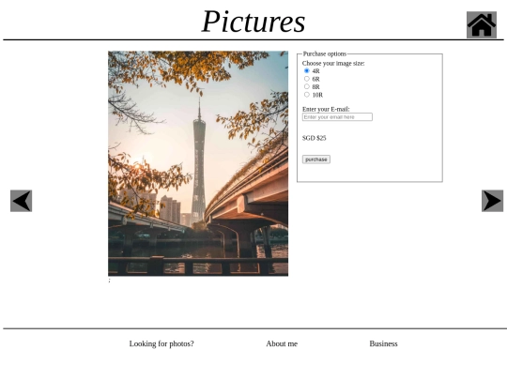
Task: Click the Canton Tower photo
Action: 198,163
